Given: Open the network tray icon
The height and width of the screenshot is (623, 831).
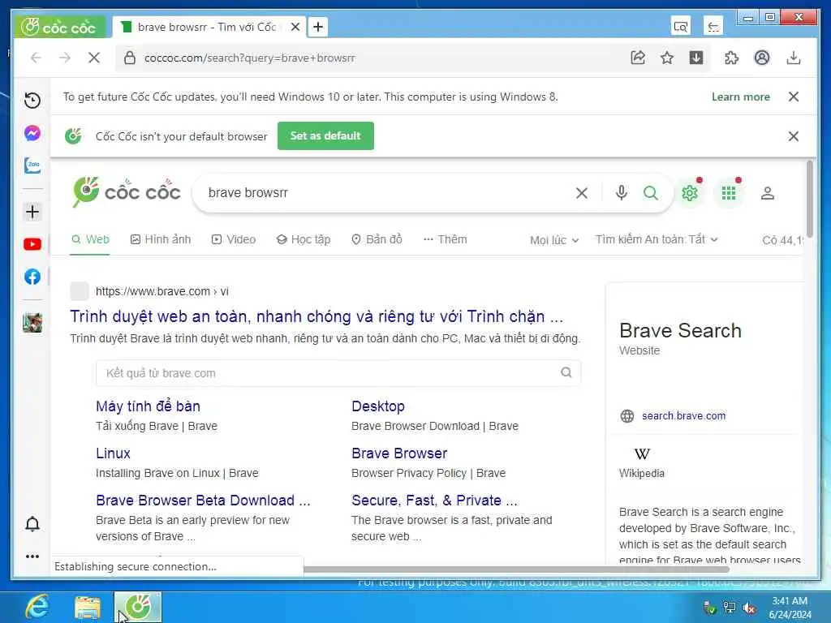Looking at the screenshot, I should [x=730, y=608].
